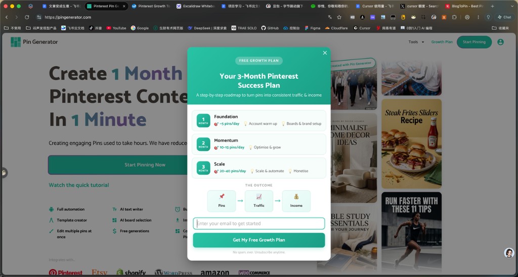Open the Cursor bookmark
Image resolution: width=518 pixels, height=277 pixels.
(x=362, y=28)
